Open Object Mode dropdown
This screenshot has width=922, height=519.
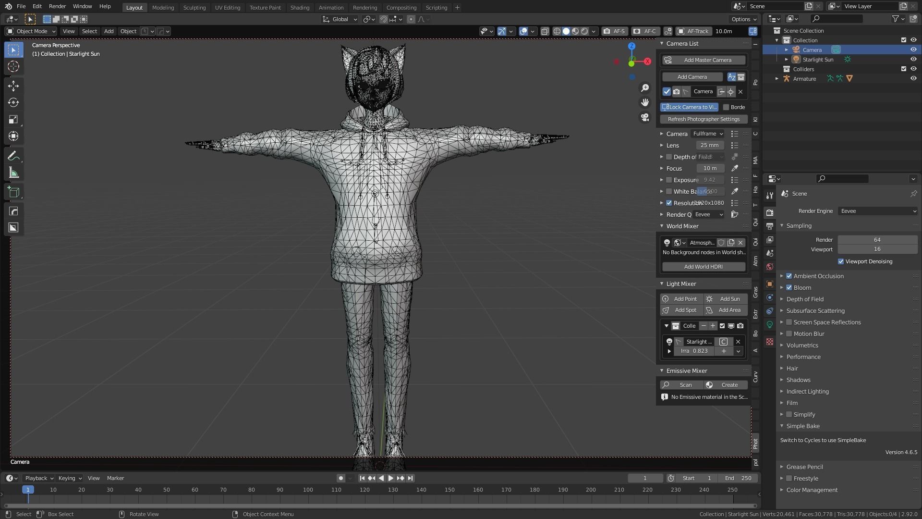31,31
